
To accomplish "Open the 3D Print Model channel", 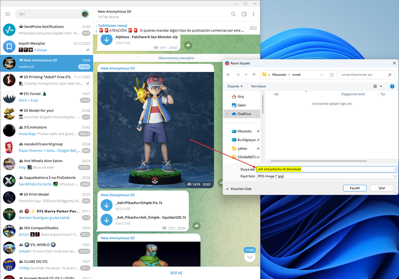I will [46, 197].
